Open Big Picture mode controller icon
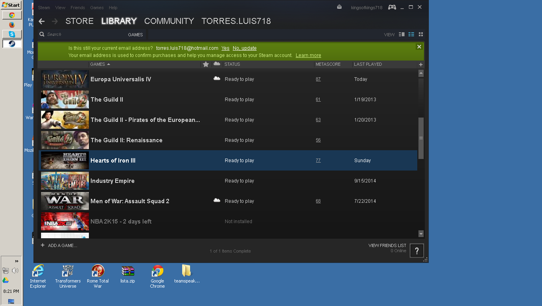This screenshot has width=542, height=306. (392, 7)
